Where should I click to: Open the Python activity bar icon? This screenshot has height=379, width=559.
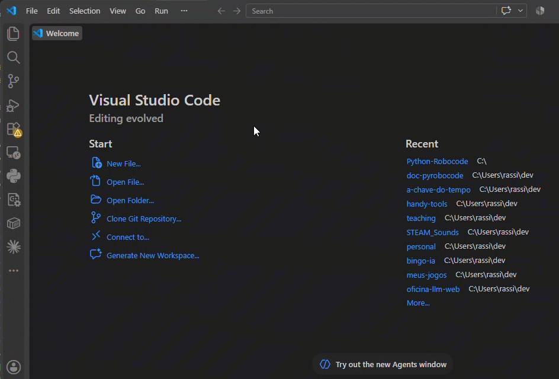(14, 176)
